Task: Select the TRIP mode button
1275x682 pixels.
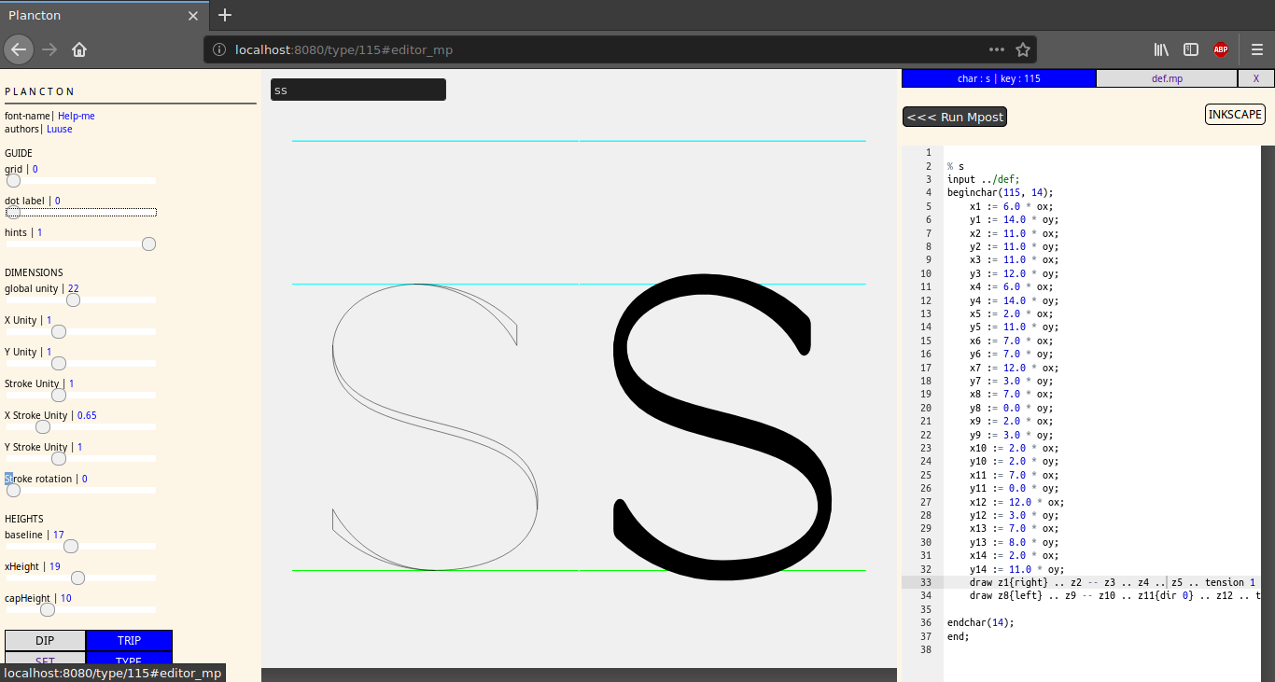Action: point(129,641)
